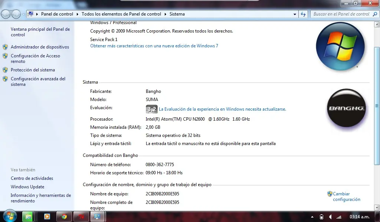The height and width of the screenshot is (222, 380).
Task: Click the address bar refresh button
Action: [x=303, y=14]
